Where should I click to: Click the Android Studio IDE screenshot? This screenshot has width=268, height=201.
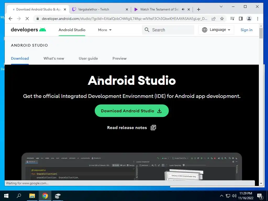132,166
